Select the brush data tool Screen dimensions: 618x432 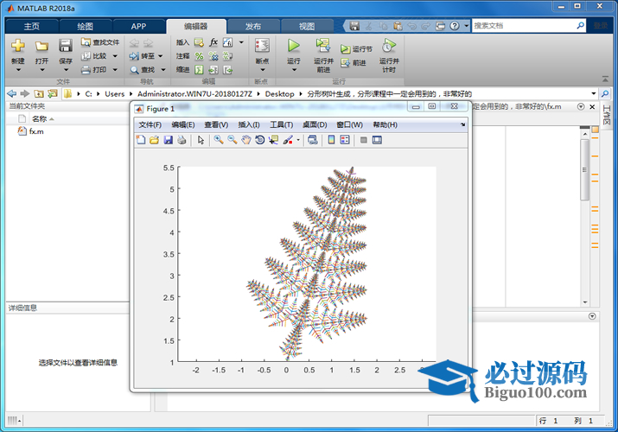tap(288, 140)
